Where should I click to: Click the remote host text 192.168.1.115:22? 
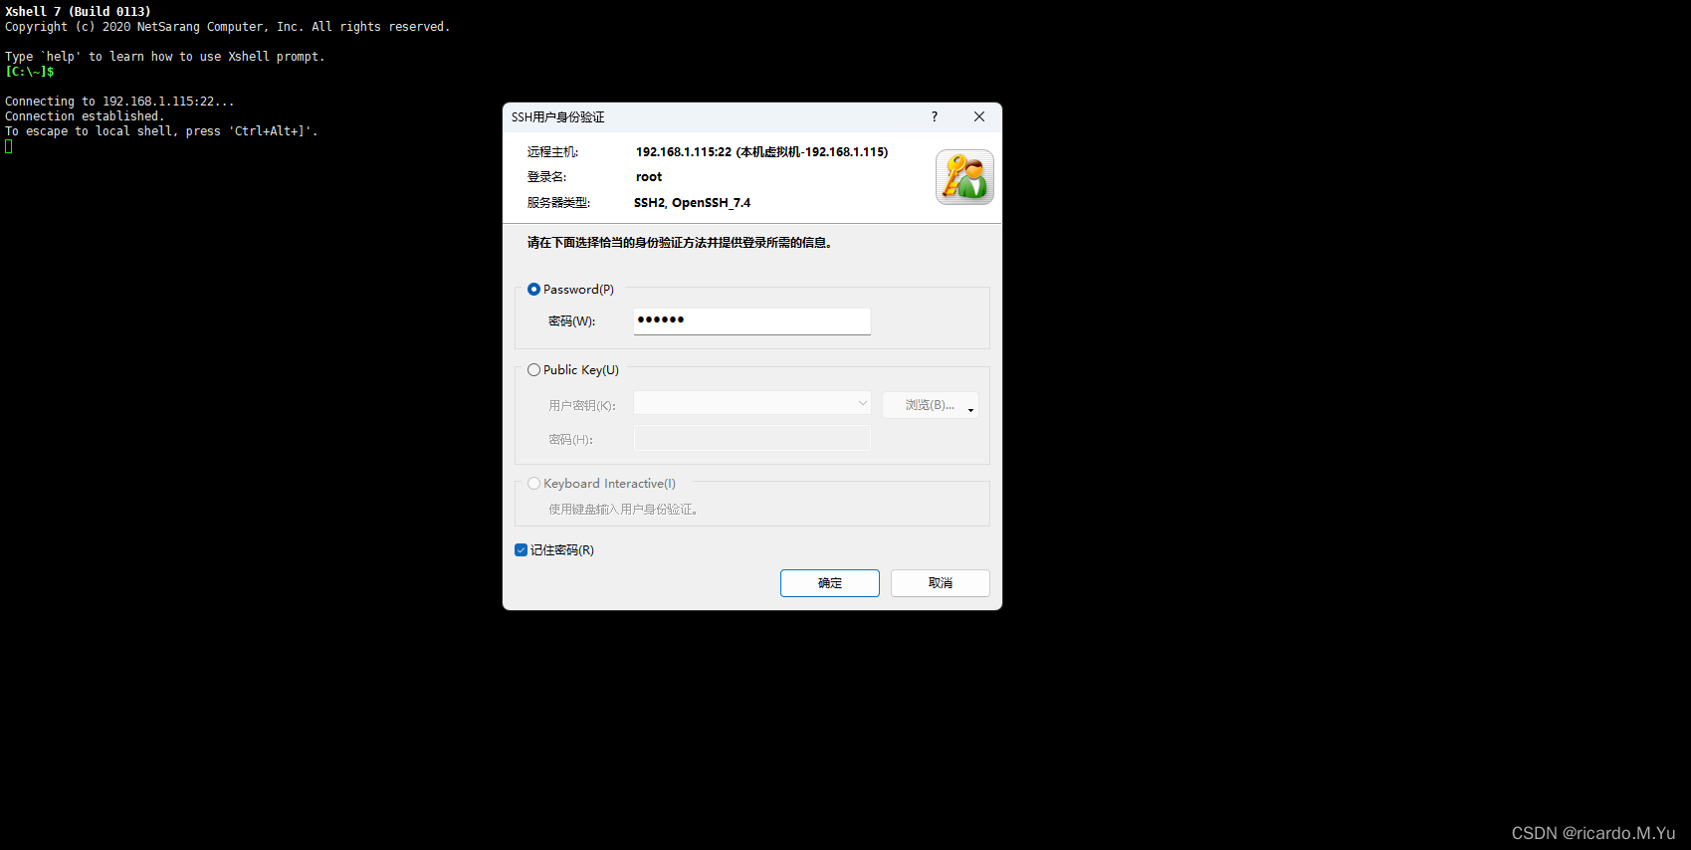(x=684, y=152)
